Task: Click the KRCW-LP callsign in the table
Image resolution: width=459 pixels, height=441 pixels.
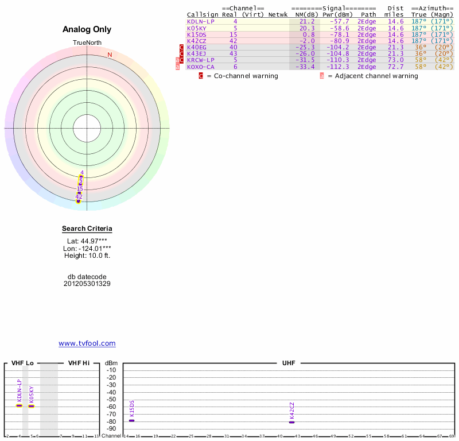Action: (x=201, y=60)
